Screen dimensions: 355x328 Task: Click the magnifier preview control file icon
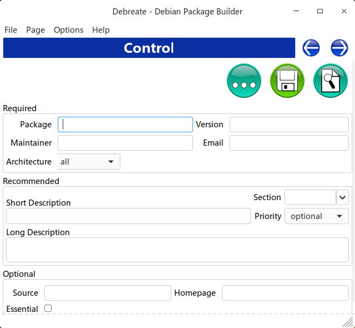[x=331, y=81]
